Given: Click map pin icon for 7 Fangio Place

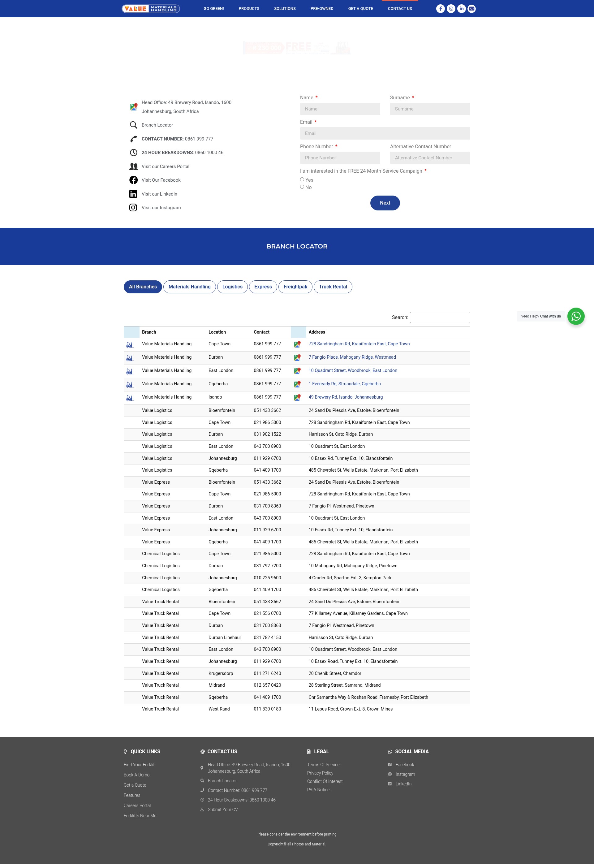Looking at the screenshot, I should pos(297,358).
